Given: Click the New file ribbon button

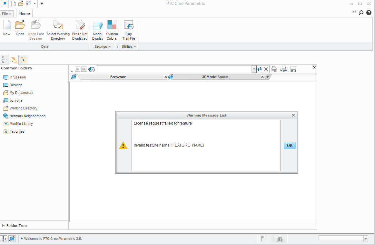Looking at the screenshot, I should point(7,28).
